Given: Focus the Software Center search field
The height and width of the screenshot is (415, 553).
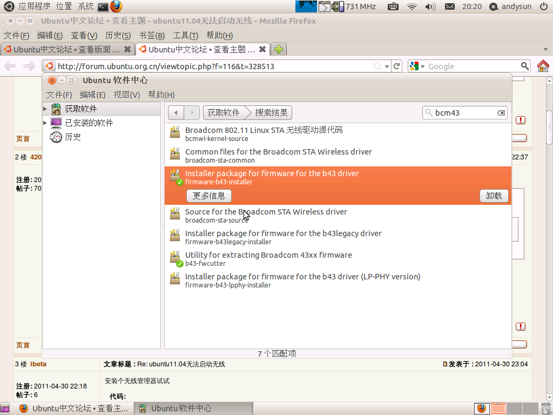Looking at the screenshot, I should pos(465,113).
